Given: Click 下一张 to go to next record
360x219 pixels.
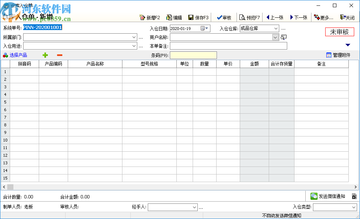Looking at the screenshot, I should pyautogui.click(x=298, y=17).
